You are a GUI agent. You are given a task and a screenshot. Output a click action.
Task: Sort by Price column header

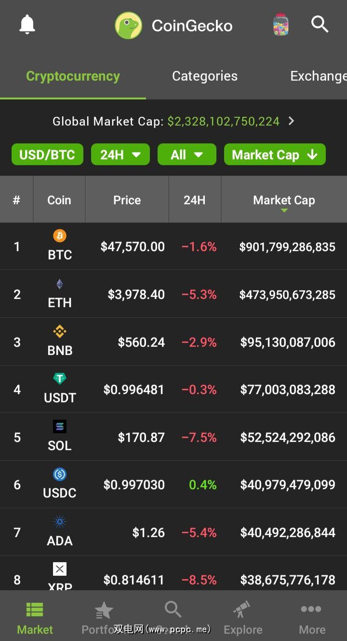(127, 200)
